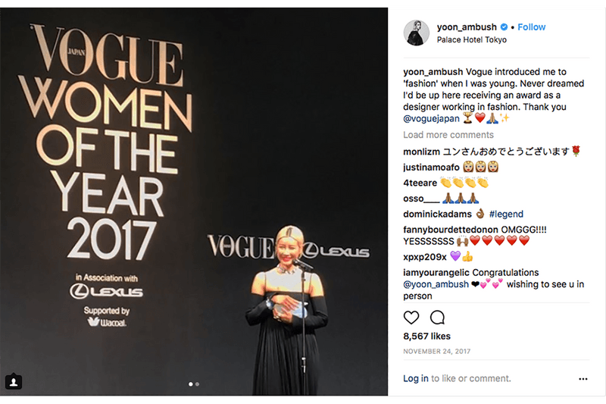View the 8,567 likes list
Viewport: 606px width, 404px height.
(x=426, y=337)
